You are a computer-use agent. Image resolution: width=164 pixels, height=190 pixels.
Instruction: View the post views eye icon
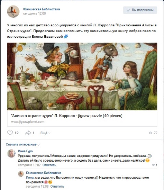pyautogui.click(x=150, y=133)
